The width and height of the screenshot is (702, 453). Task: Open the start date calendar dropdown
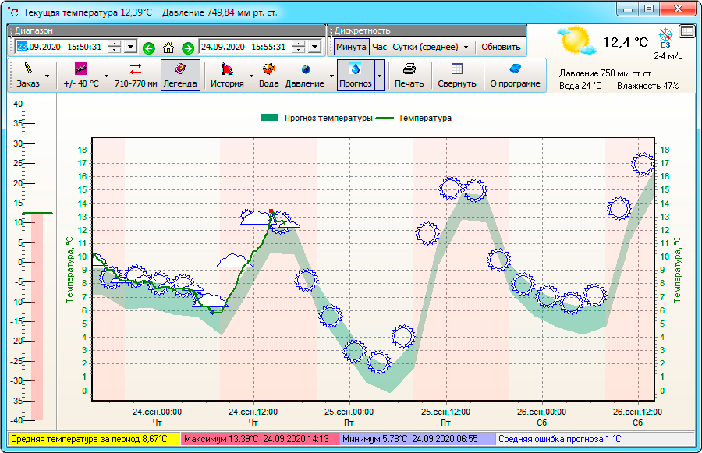click(x=130, y=47)
